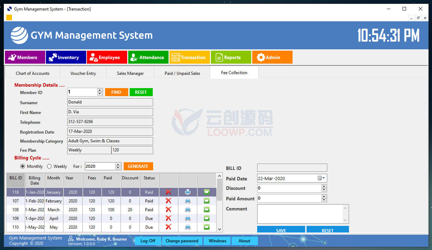432x250 pixels.
Task: Click the orange FIND button
Action: click(x=116, y=92)
